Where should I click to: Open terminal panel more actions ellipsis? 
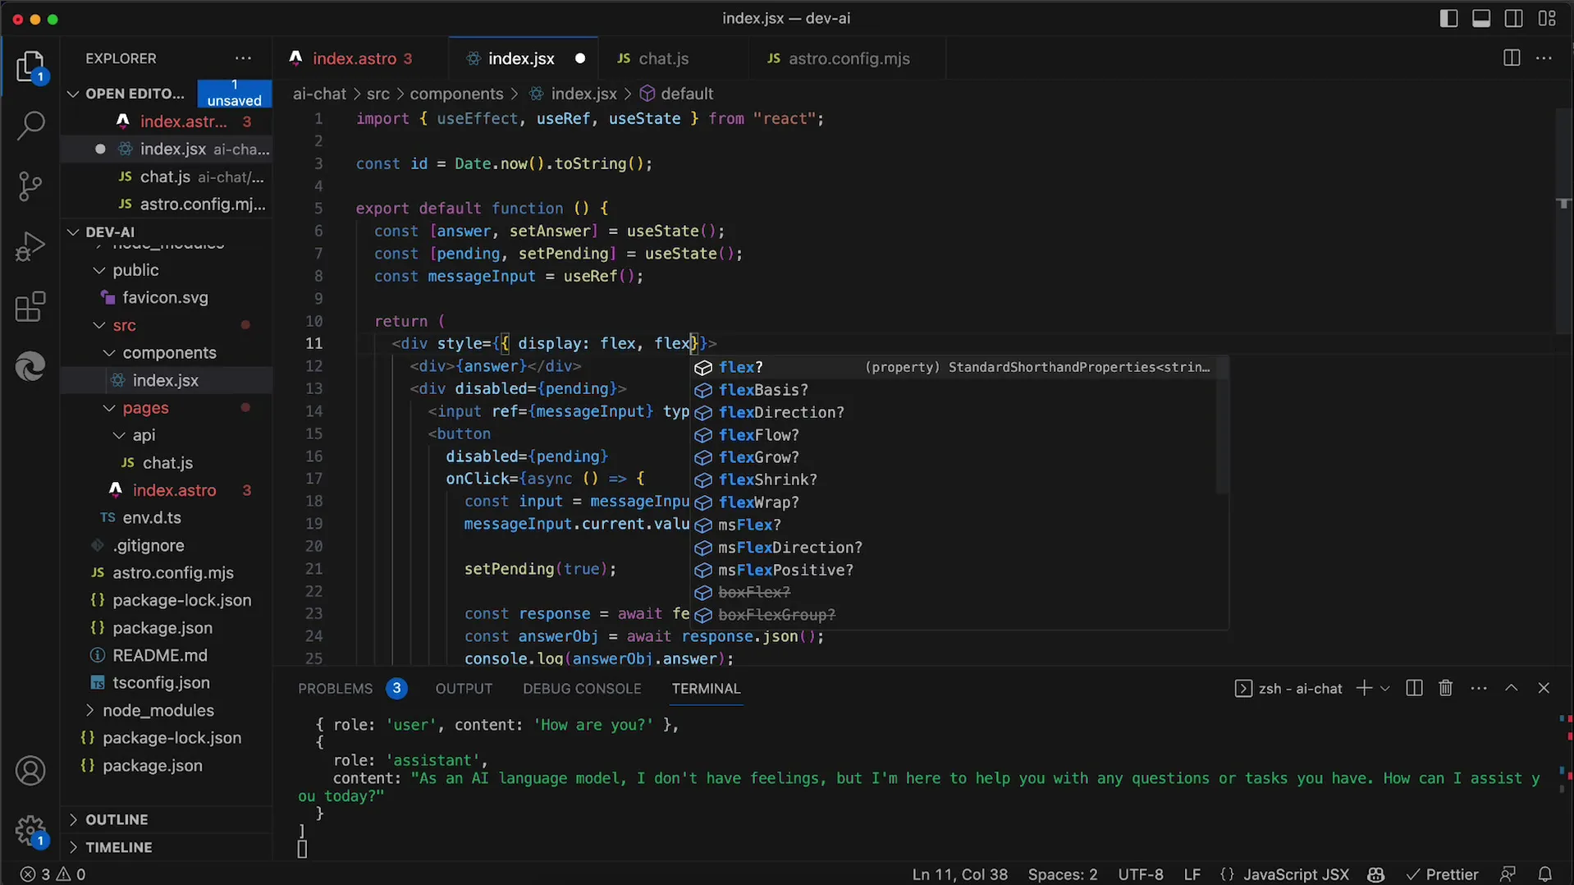pyautogui.click(x=1479, y=688)
